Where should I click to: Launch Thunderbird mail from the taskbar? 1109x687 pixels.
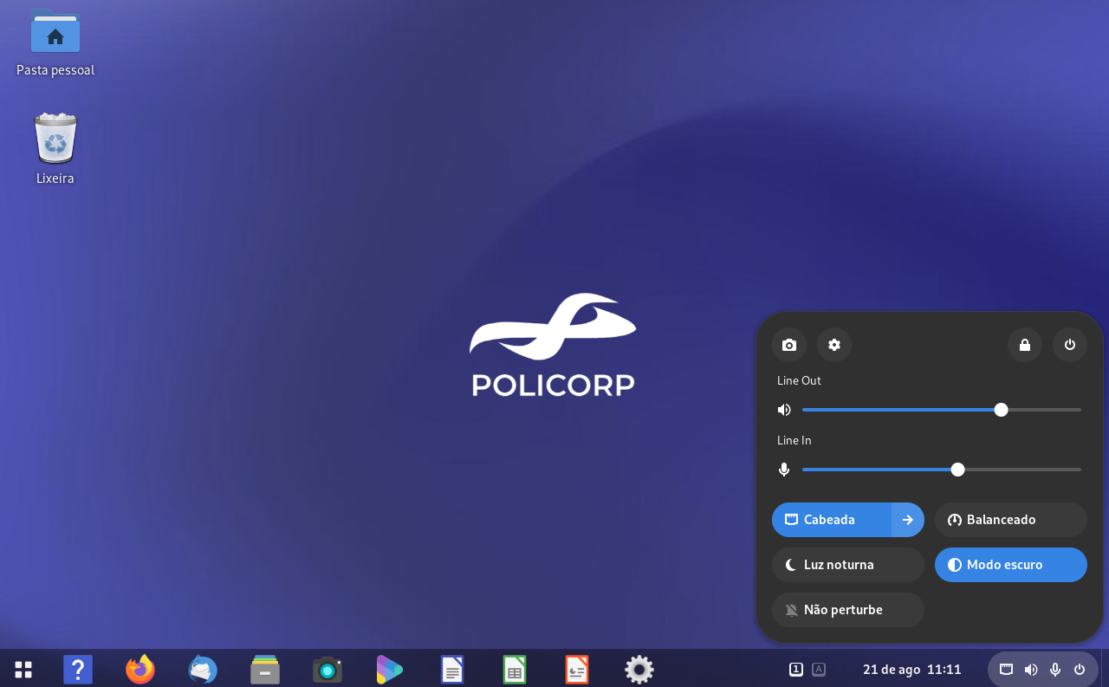(x=203, y=669)
